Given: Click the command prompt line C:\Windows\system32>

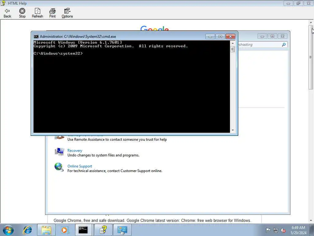Looking at the screenshot, I should tap(58, 53).
